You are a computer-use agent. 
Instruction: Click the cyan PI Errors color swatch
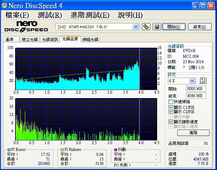tap(9, 150)
